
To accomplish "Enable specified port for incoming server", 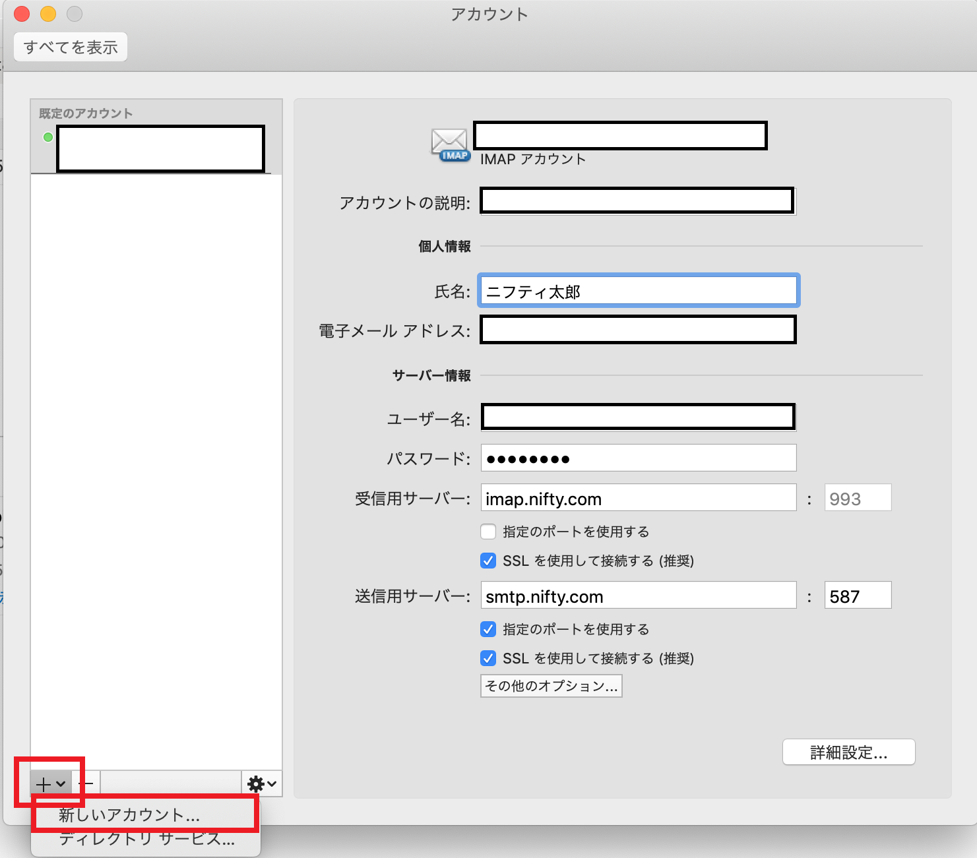I will pyautogui.click(x=488, y=532).
